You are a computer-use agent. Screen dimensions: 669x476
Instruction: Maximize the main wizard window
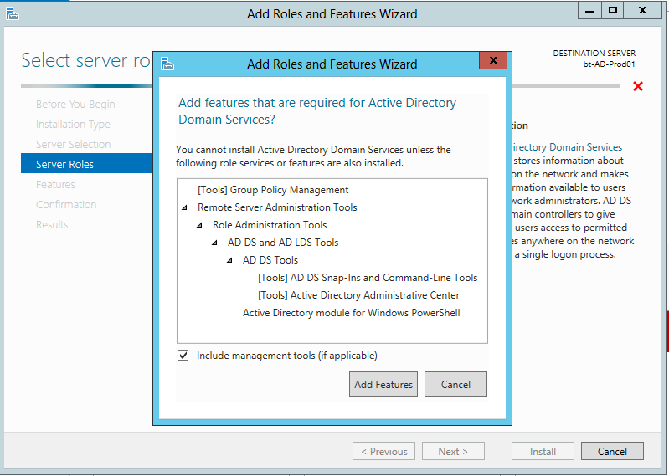613,11
